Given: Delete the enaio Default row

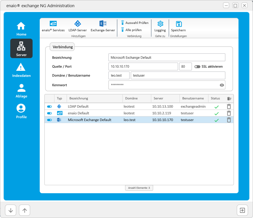Looking at the screenshot, I should click(x=229, y=113).
